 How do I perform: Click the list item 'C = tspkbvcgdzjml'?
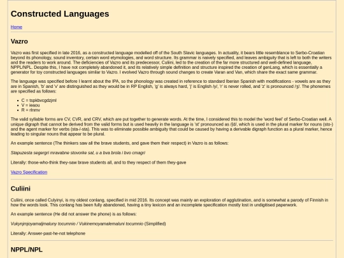(x=39, y=100)
